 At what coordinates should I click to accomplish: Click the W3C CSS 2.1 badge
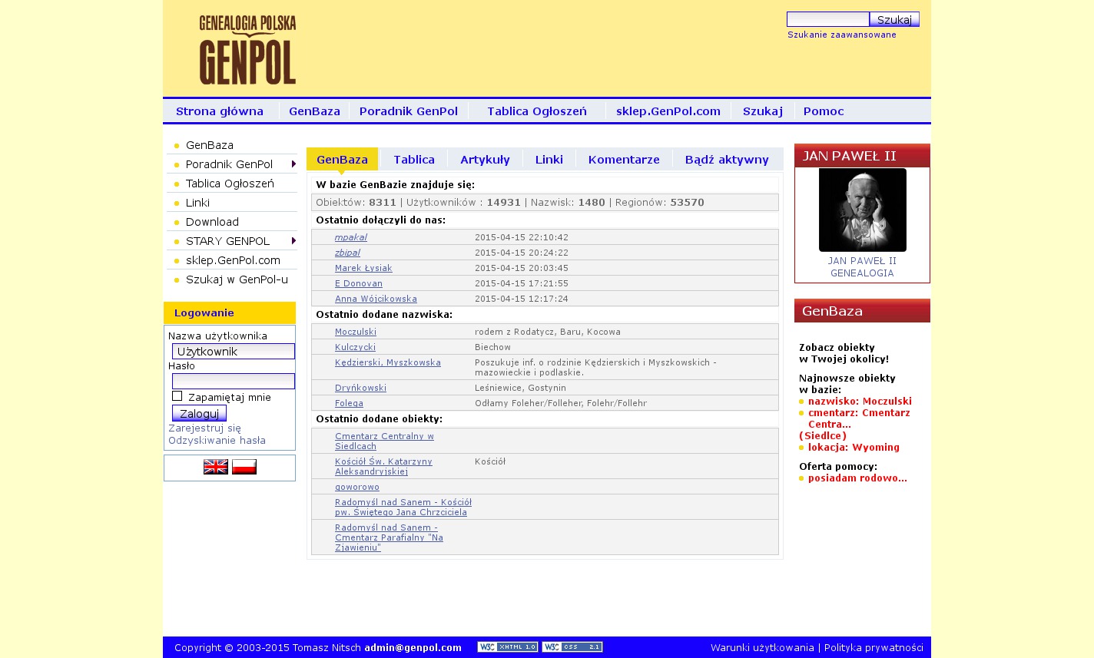click(572, 647)
